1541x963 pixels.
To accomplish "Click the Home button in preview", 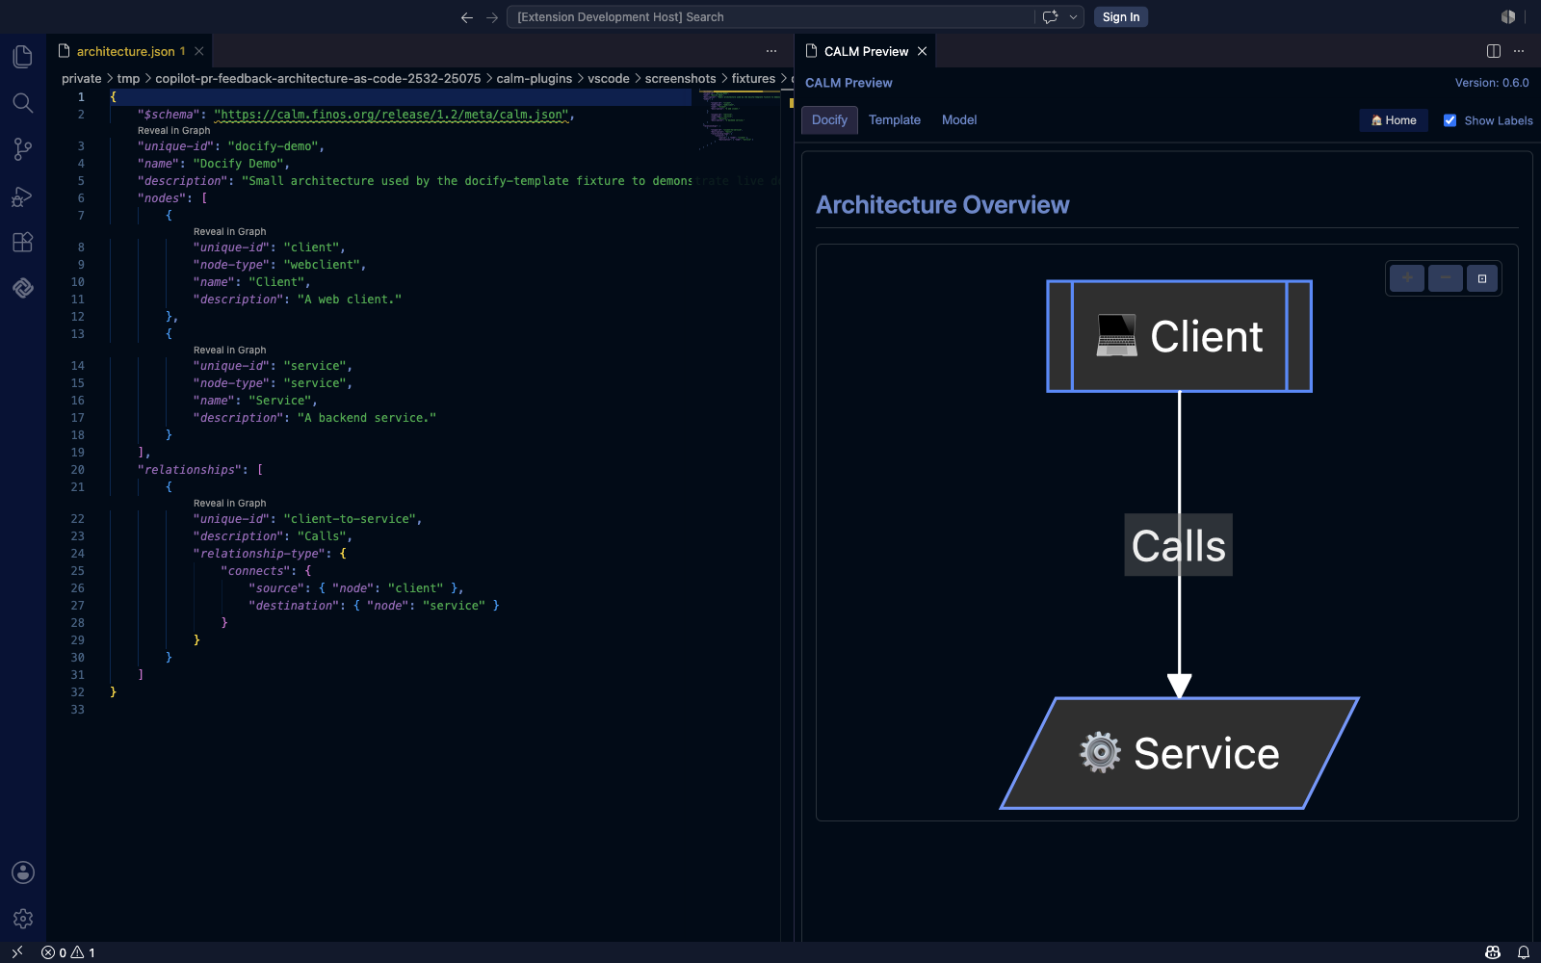I will click(x=1394, y=120).
